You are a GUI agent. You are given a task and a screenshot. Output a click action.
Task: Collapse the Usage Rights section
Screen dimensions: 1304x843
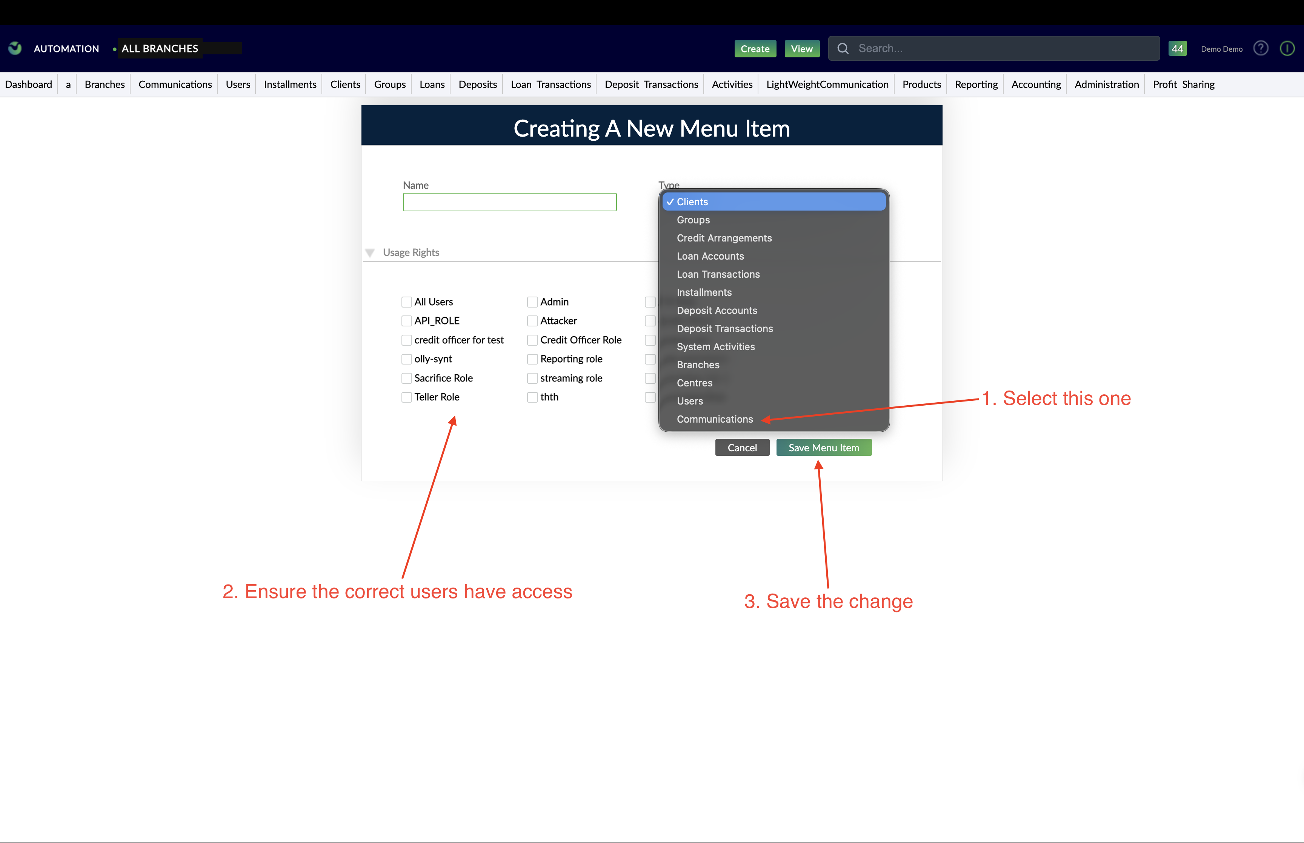pos(370,252)
